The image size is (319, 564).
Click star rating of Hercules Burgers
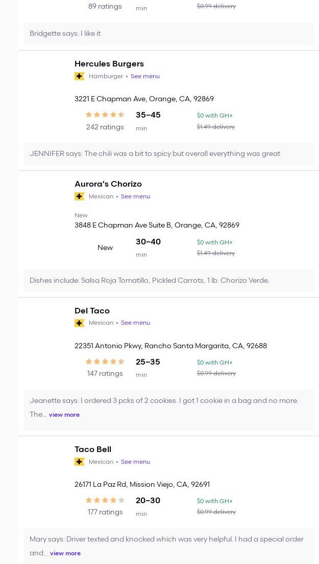click(105, 115)
